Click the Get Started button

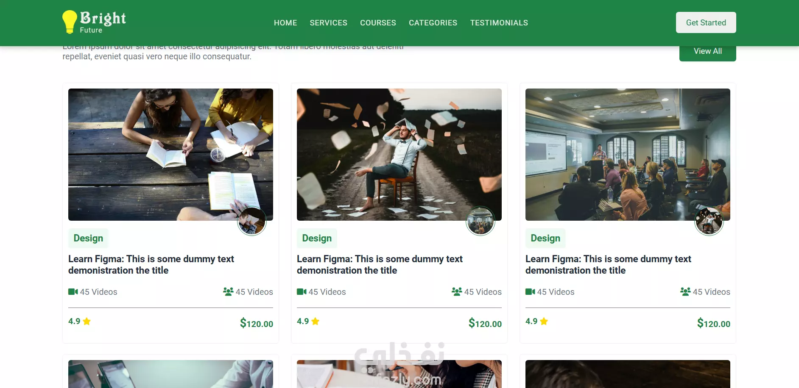click(x=706, y=22)
